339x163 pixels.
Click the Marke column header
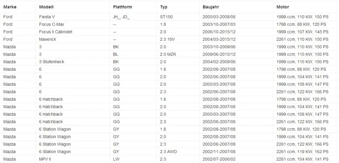coord(10,7)
